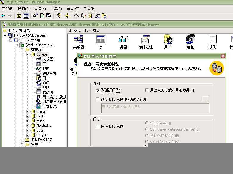The height and width of the screenshot is (174, 233).
Task: Collapse the (local) (Windows NT) node
Action: (x=16, y=45)
